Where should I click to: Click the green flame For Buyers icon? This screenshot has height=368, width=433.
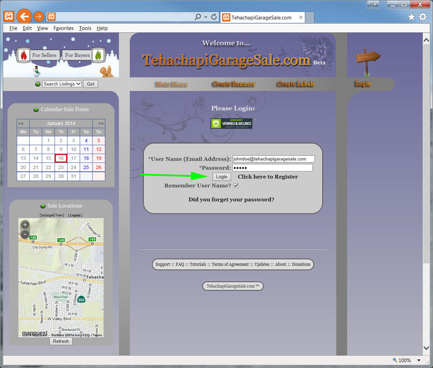(98, 55)
